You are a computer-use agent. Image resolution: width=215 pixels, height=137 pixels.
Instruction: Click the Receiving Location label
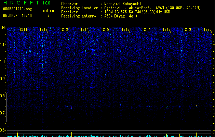coord(80,8)
